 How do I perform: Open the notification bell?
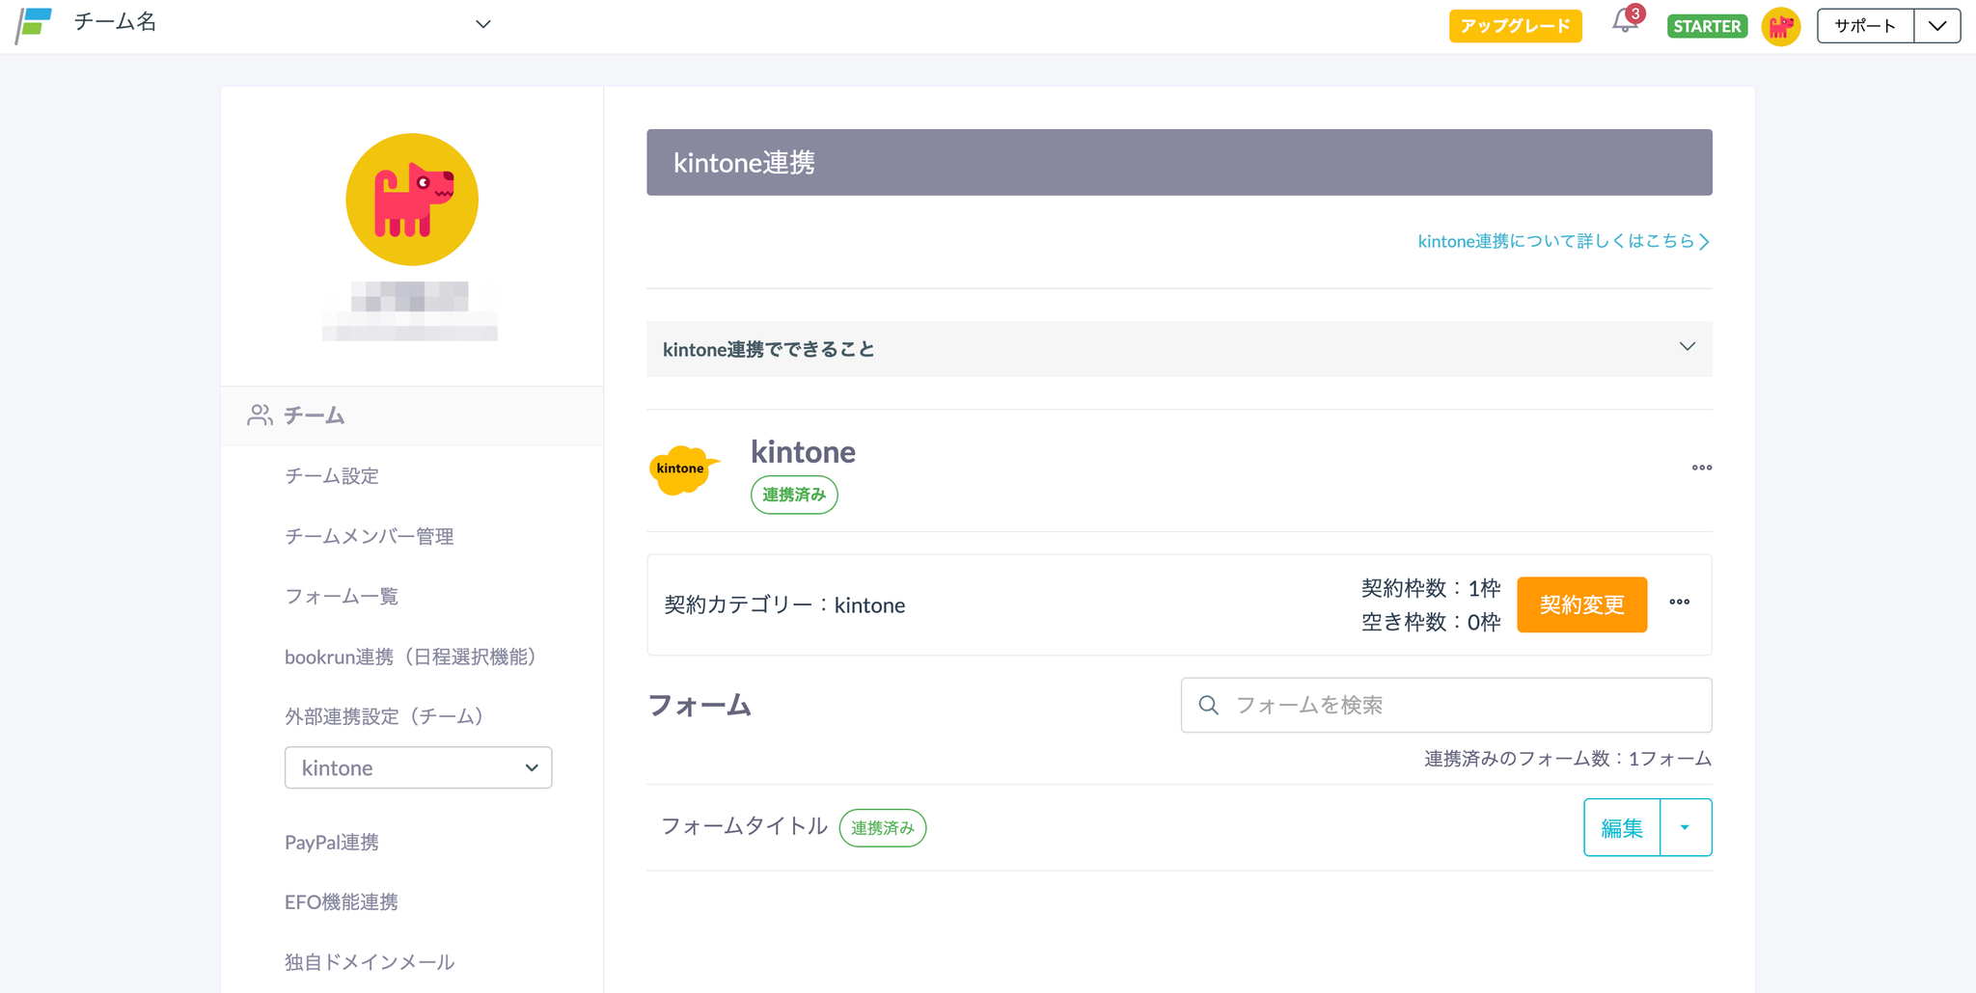pyautogui.click(x=1625, y=23)
